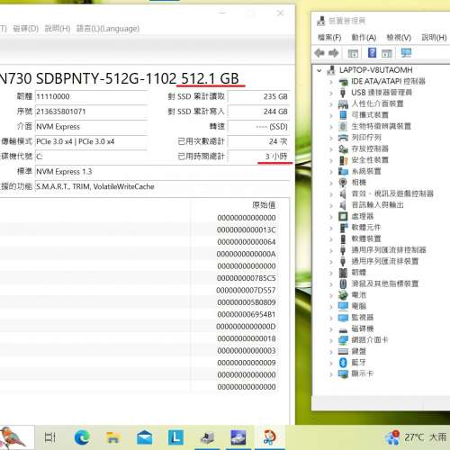Viewport: 450px width, 450px height.
Task: Expand the 系統裝置 node arrow
Action: (331, 172)
